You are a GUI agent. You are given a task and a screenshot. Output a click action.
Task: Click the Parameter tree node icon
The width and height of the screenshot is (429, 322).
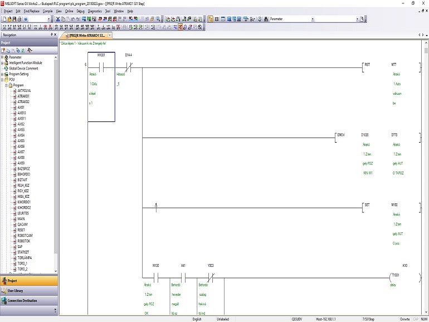pyautogui.click(x=6, y=57)
